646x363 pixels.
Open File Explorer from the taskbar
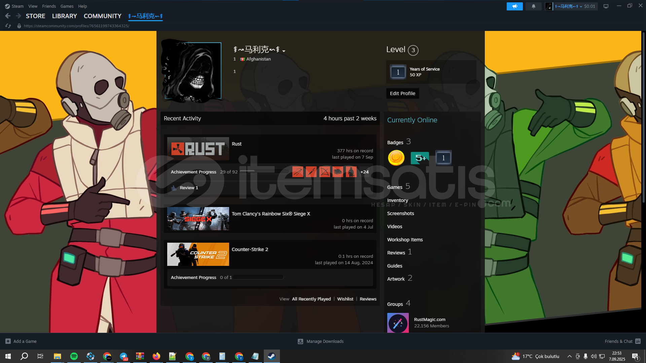(57, 356)
